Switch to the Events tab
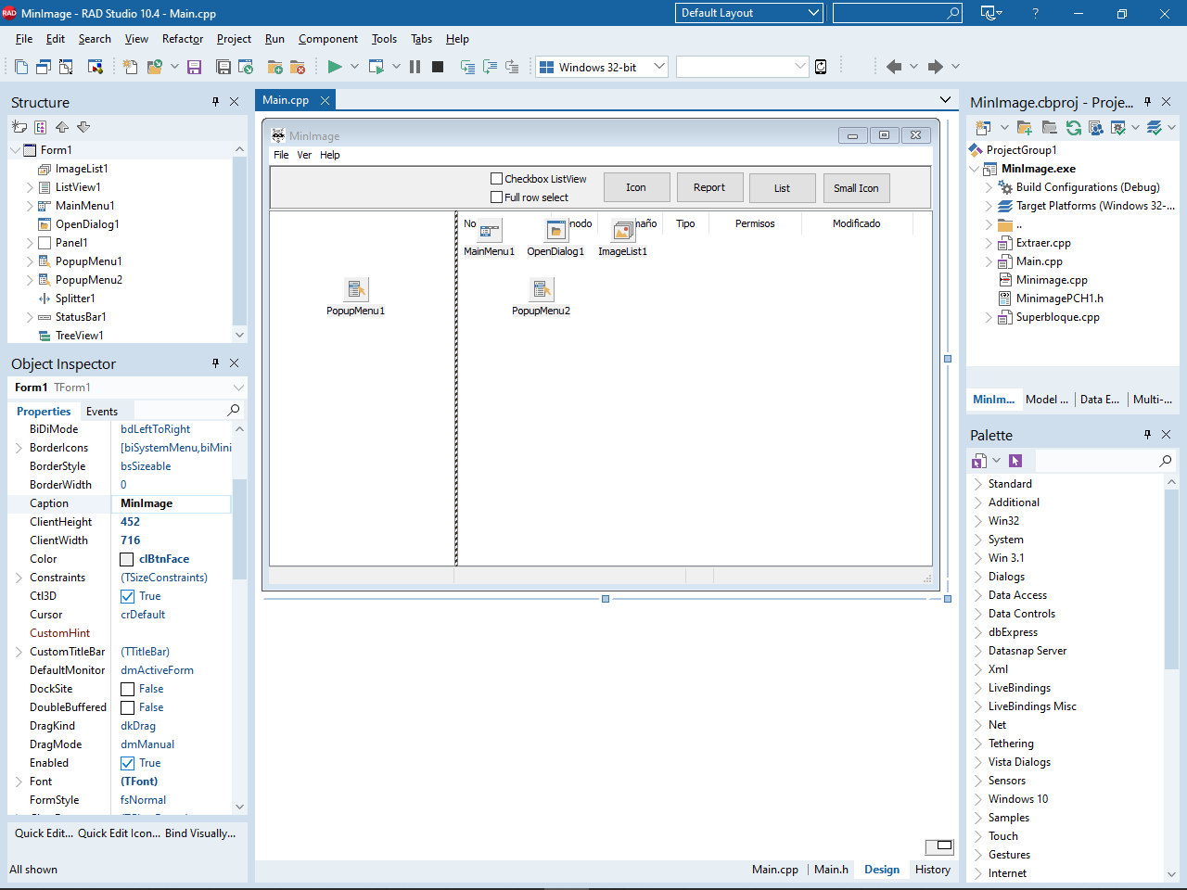 pos(102,412)
